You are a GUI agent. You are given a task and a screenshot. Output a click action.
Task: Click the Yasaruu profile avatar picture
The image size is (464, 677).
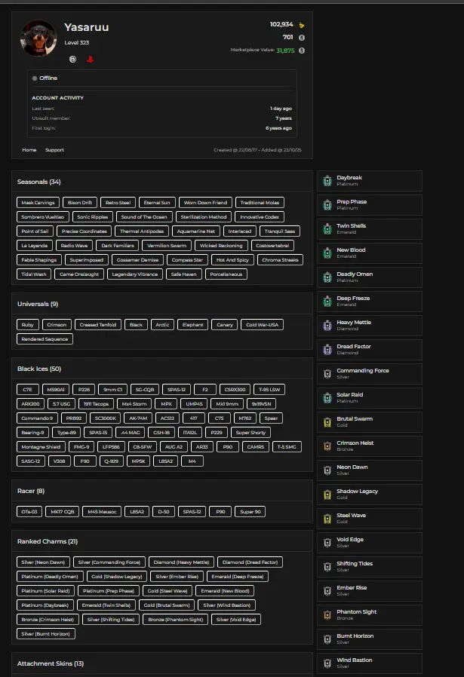tap(38, 38)
